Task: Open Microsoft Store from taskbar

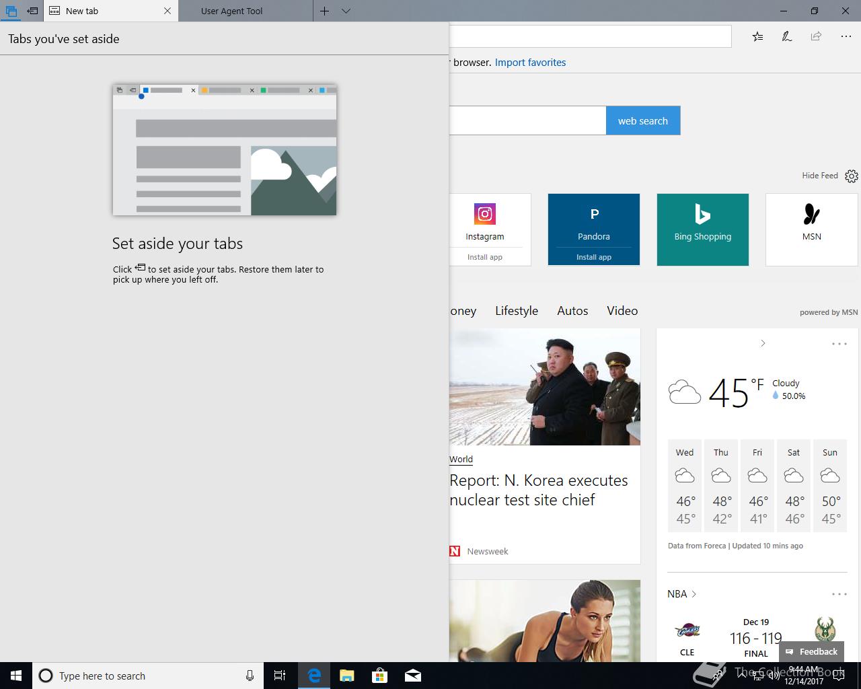Action: pyautogui.click(x=379, y=676)
